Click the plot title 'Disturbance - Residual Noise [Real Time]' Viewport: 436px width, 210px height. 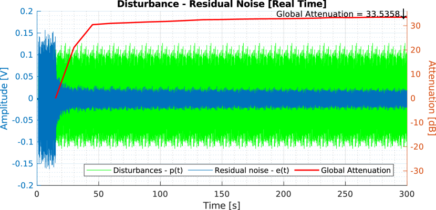click(221, 4)
